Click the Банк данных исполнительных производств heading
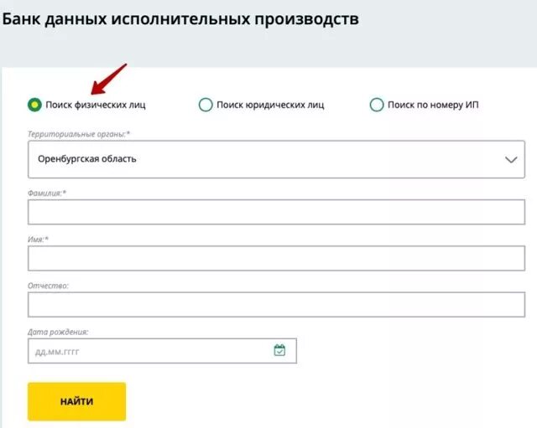The height and width of the screenshot is (428, 537). click(180, 18)
